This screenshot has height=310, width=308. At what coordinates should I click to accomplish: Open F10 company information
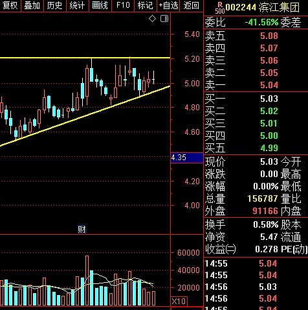(x=123, y=5)
